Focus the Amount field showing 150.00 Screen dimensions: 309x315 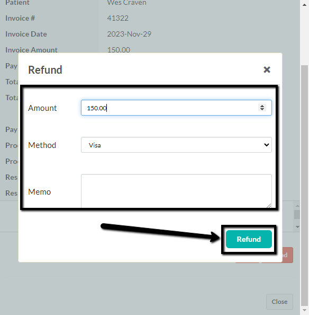(x=176, y=108)
